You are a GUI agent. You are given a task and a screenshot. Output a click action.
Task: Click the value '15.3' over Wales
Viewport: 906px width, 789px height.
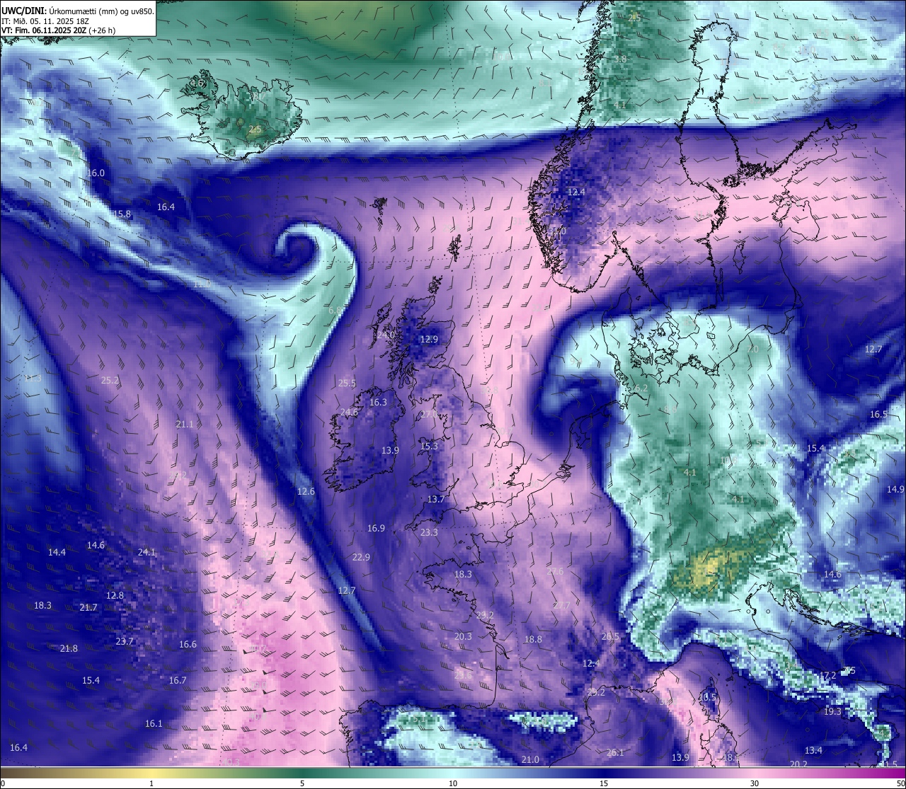coord(429,446)
